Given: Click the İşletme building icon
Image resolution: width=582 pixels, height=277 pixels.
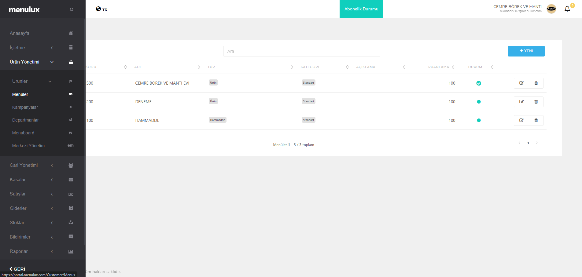Looking at the screenshot, I should pos(71,47).
